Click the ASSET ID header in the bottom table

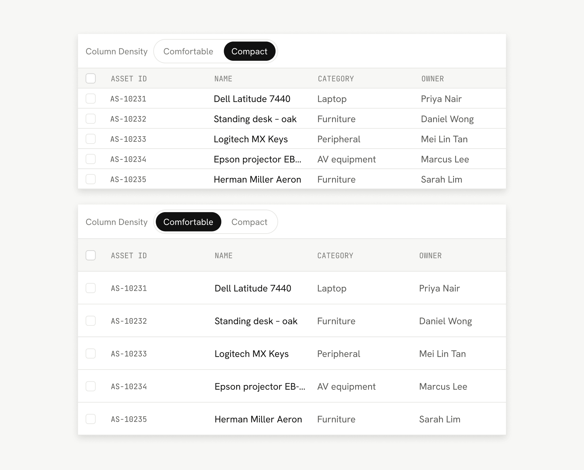point(129,256)
